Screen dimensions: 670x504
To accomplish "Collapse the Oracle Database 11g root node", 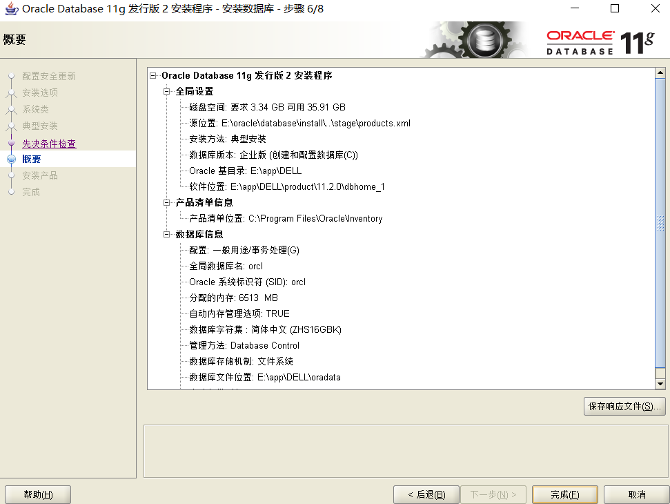I will coord(154,75).
